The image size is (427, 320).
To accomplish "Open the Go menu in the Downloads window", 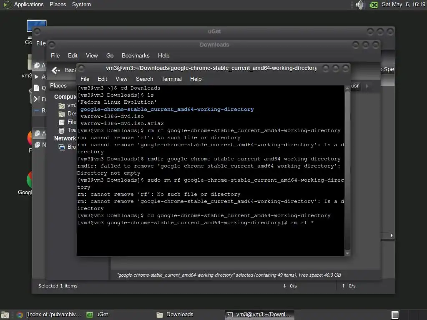I will point(110,55).
